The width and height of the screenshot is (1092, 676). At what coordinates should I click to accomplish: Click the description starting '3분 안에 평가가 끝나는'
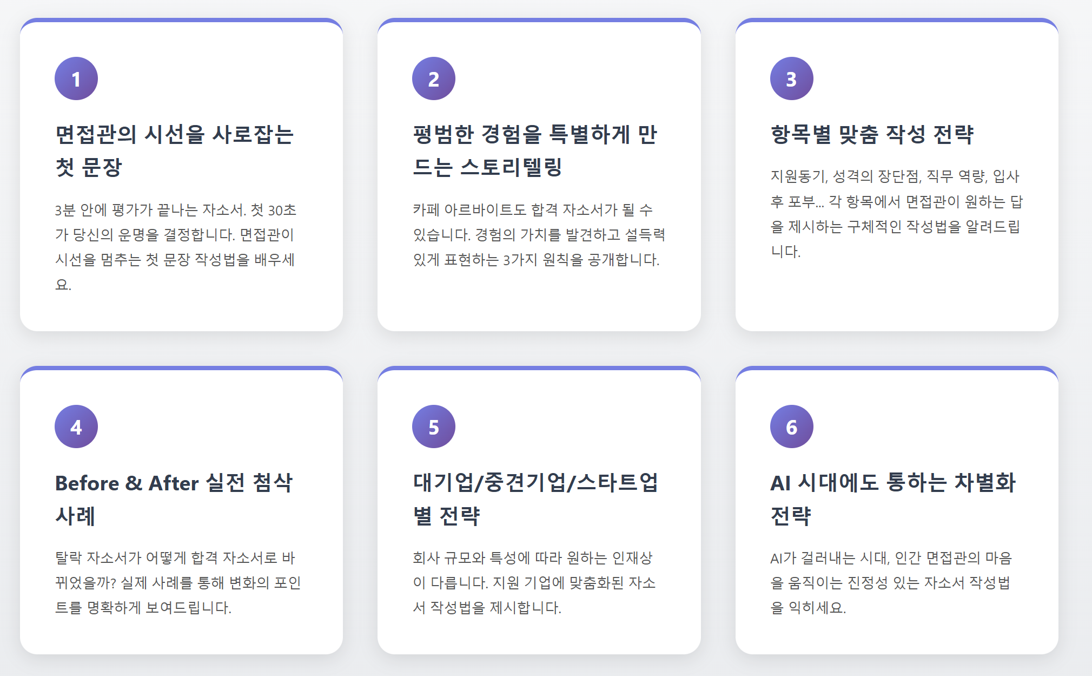coord(175,247)
